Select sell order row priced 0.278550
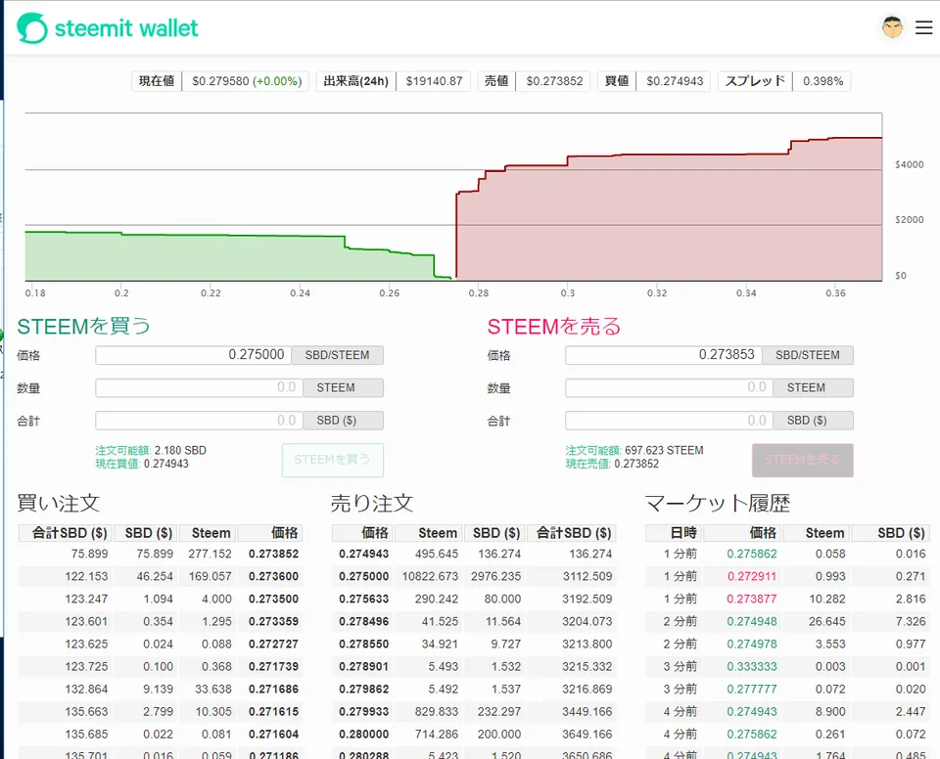 point(474,644)
